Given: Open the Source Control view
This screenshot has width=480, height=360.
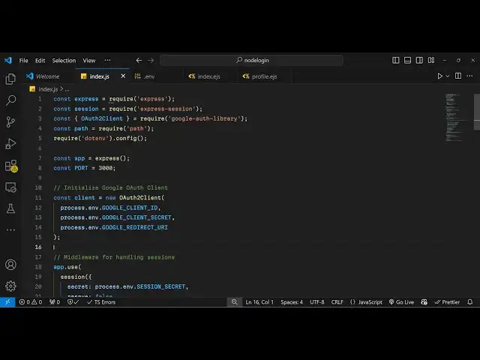Looking at the screenshot, I should tap(10, 121).
